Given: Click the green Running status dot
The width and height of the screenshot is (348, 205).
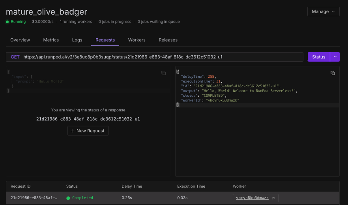Looking at the screenshot, I should click(x=7, y=22).
